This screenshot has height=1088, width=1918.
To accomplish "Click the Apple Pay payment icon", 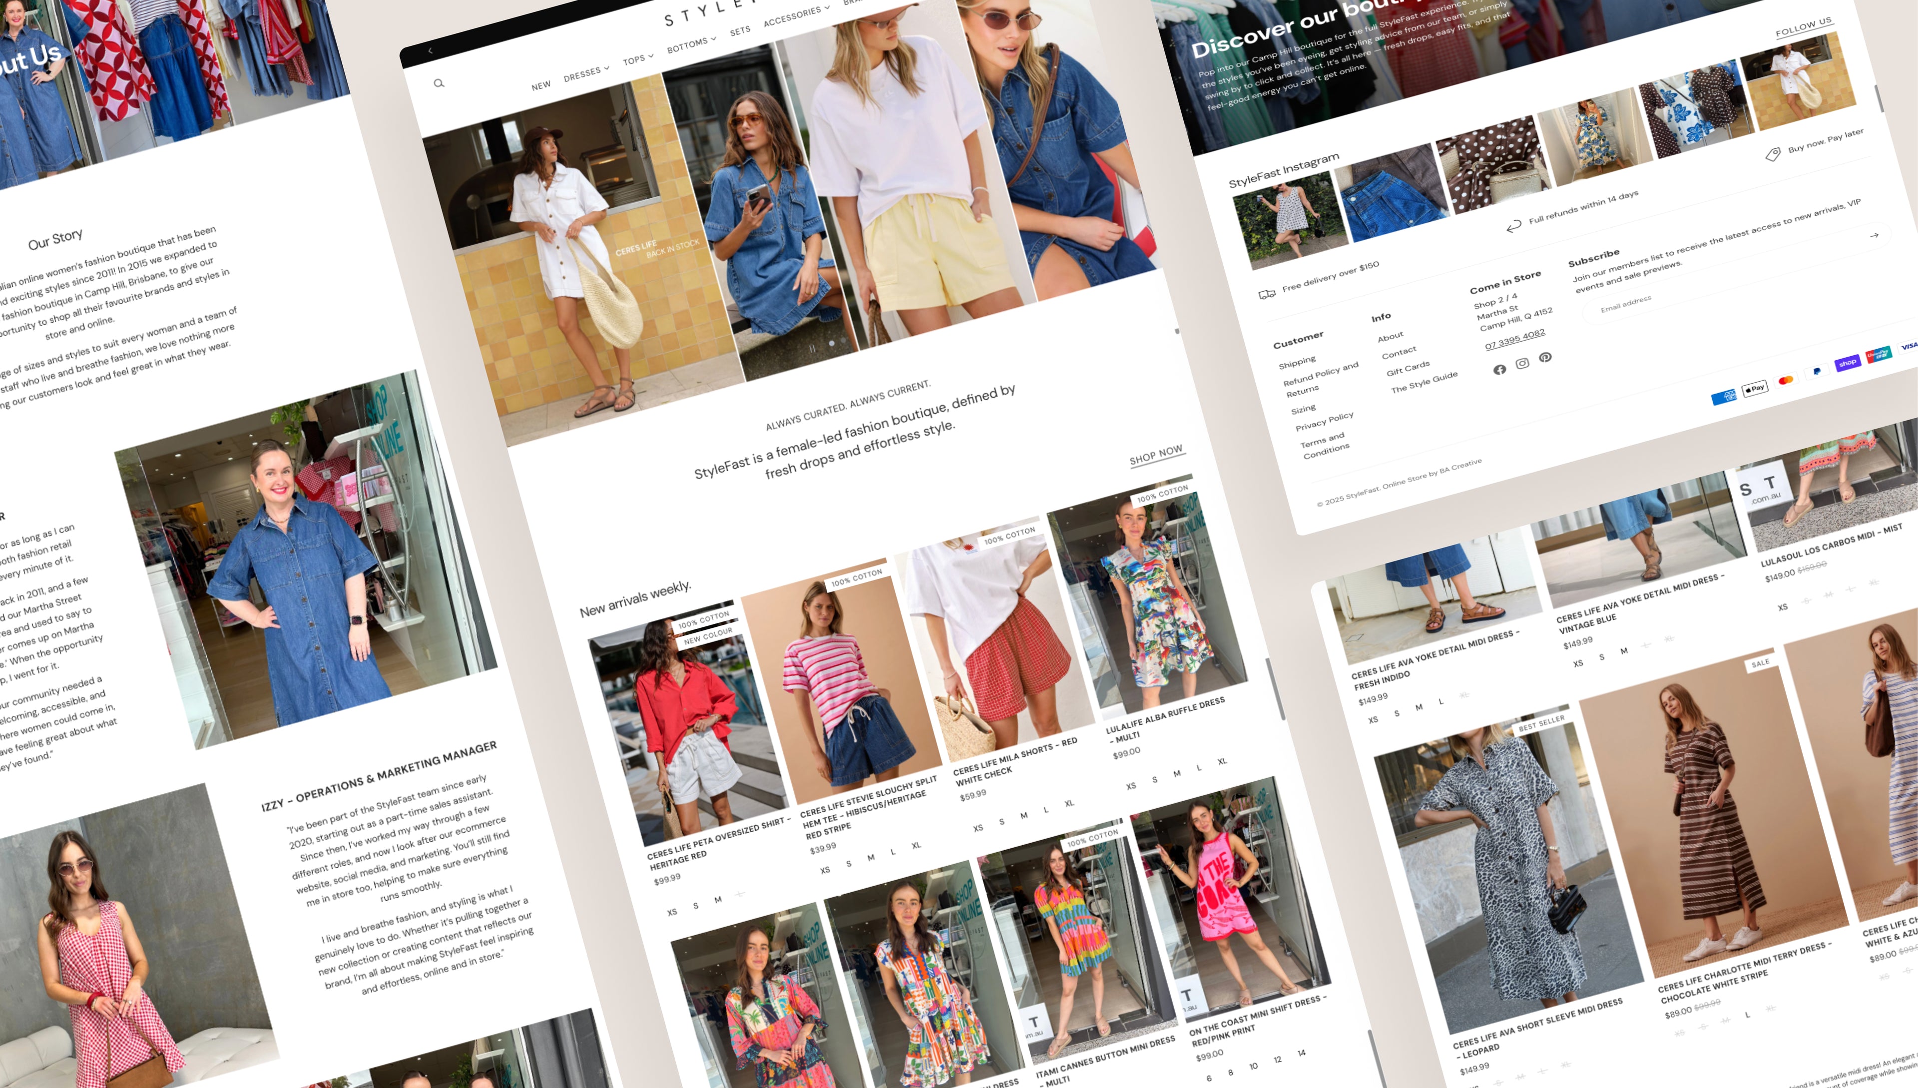I will [1754, 388].
